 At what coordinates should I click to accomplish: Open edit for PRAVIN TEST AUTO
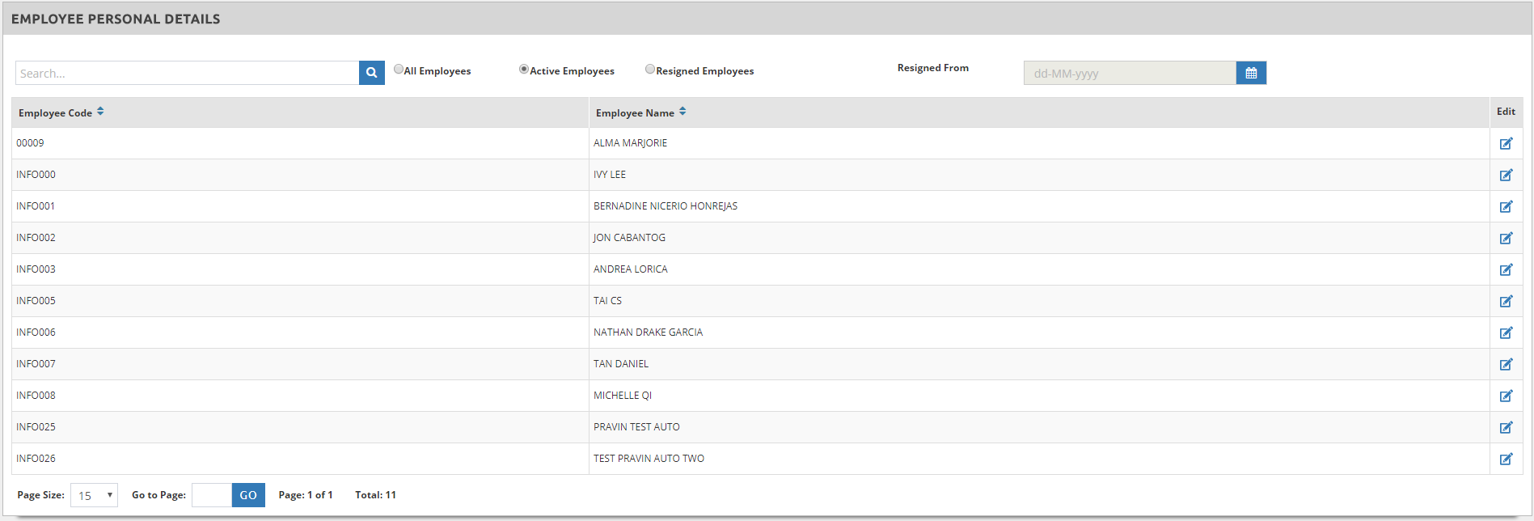tap(1506, 428)
